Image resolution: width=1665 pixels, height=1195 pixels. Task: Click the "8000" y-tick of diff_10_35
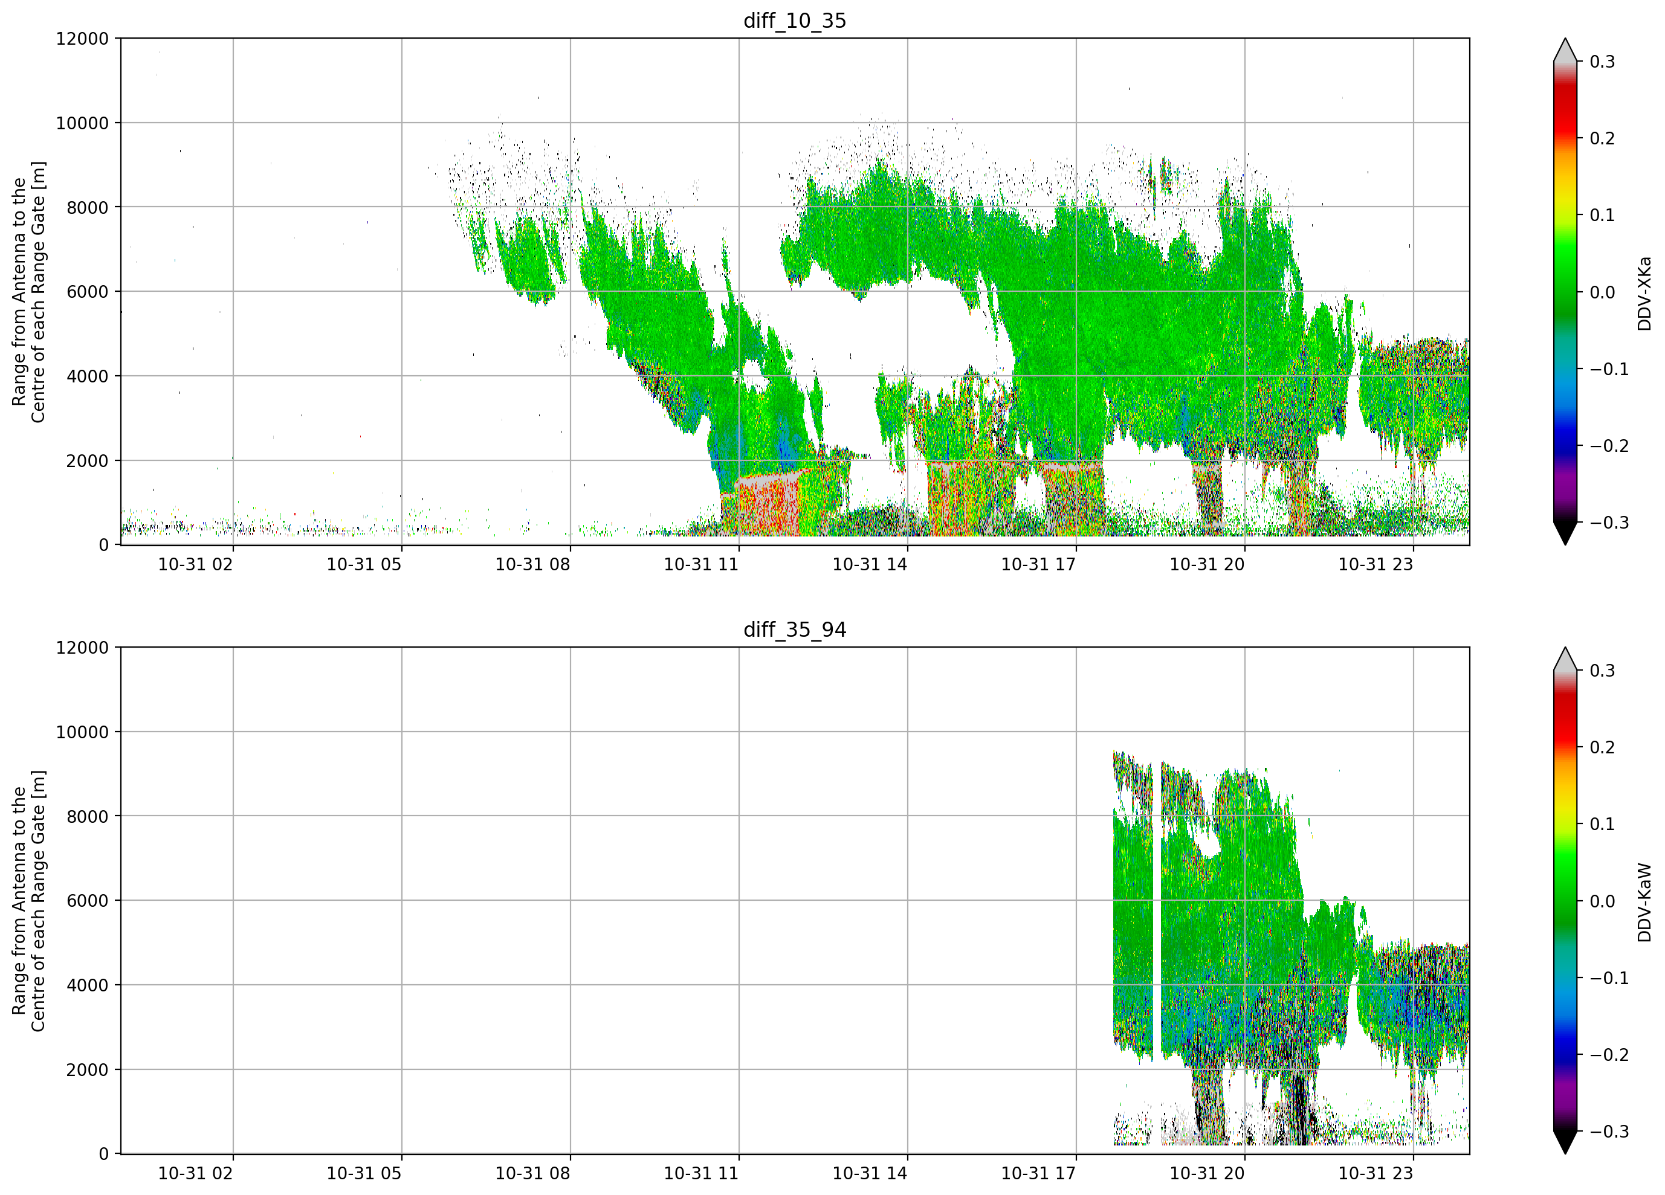point(88,208)
